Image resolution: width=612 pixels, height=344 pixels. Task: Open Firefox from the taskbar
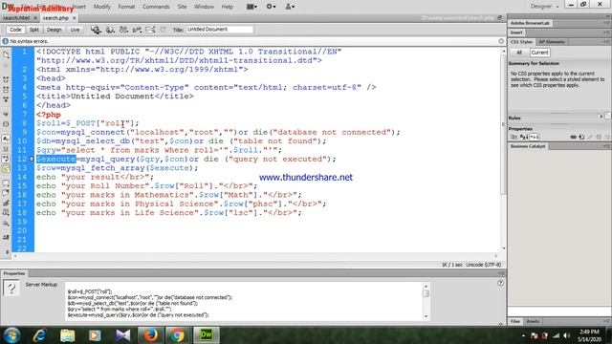(151, 335)
